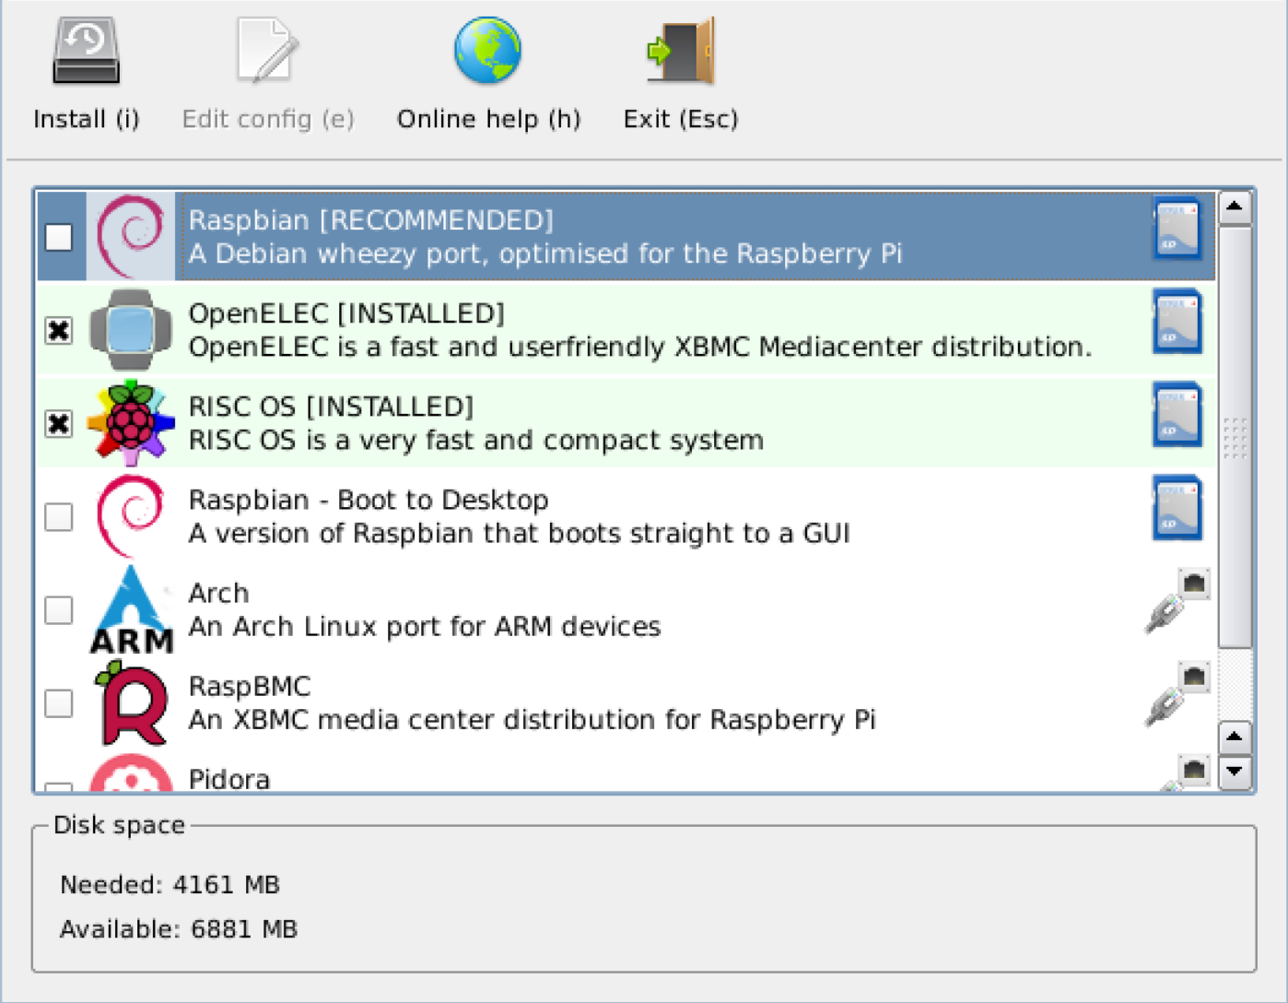
Task: Click 'A version of Raspbian that boots' description
Action: tap(520, 534)
